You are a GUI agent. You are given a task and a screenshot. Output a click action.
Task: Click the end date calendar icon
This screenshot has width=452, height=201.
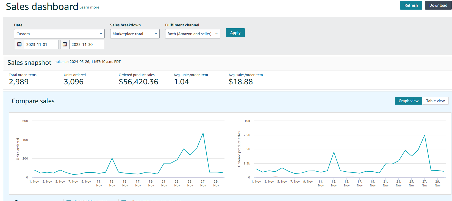click(x=65, y=44)
